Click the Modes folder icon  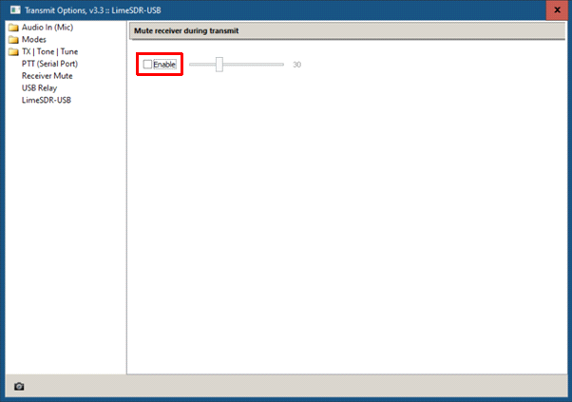(13, 40)
